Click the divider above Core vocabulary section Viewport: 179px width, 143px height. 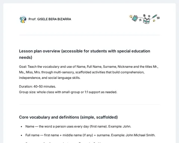pyautogui.click(x=89, y=105)
